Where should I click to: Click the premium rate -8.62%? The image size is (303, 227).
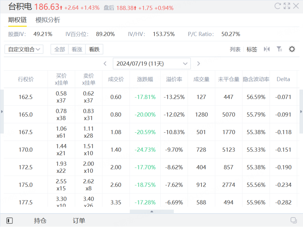[x=174, y=167]
